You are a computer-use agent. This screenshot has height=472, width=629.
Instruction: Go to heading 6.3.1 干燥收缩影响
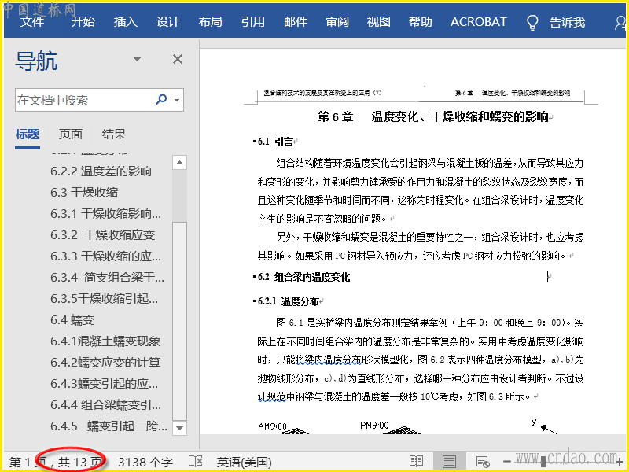pos(106,214)
